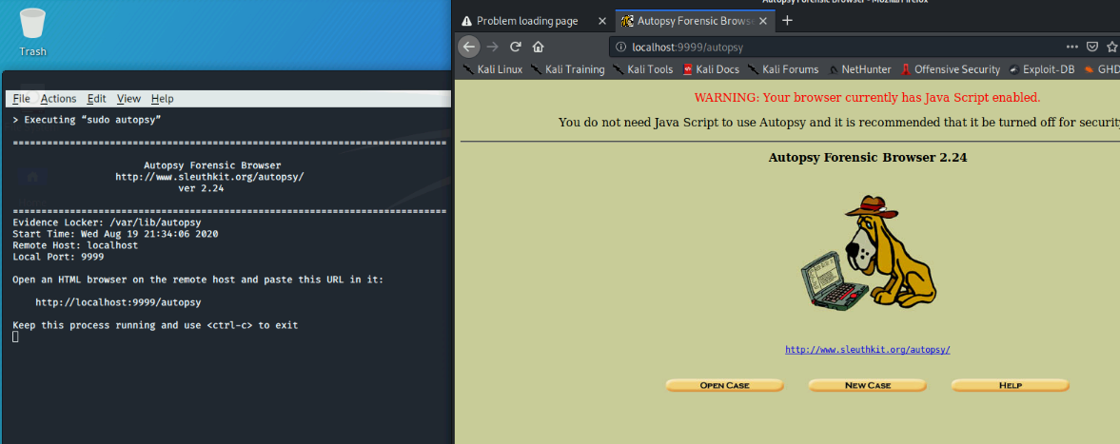
Task: Close the Autopsy Forensic Browser tab
Action: 763,21
